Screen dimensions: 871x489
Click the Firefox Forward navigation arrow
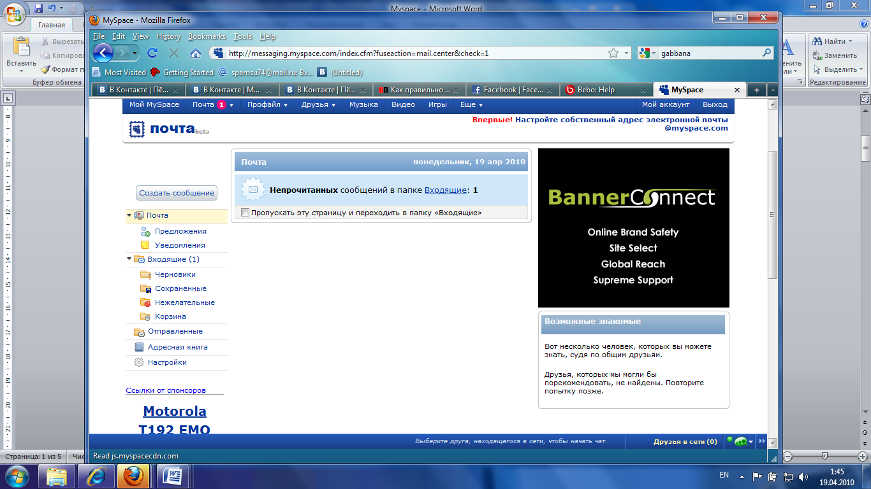pyautogui.click(x=125, y=53)
